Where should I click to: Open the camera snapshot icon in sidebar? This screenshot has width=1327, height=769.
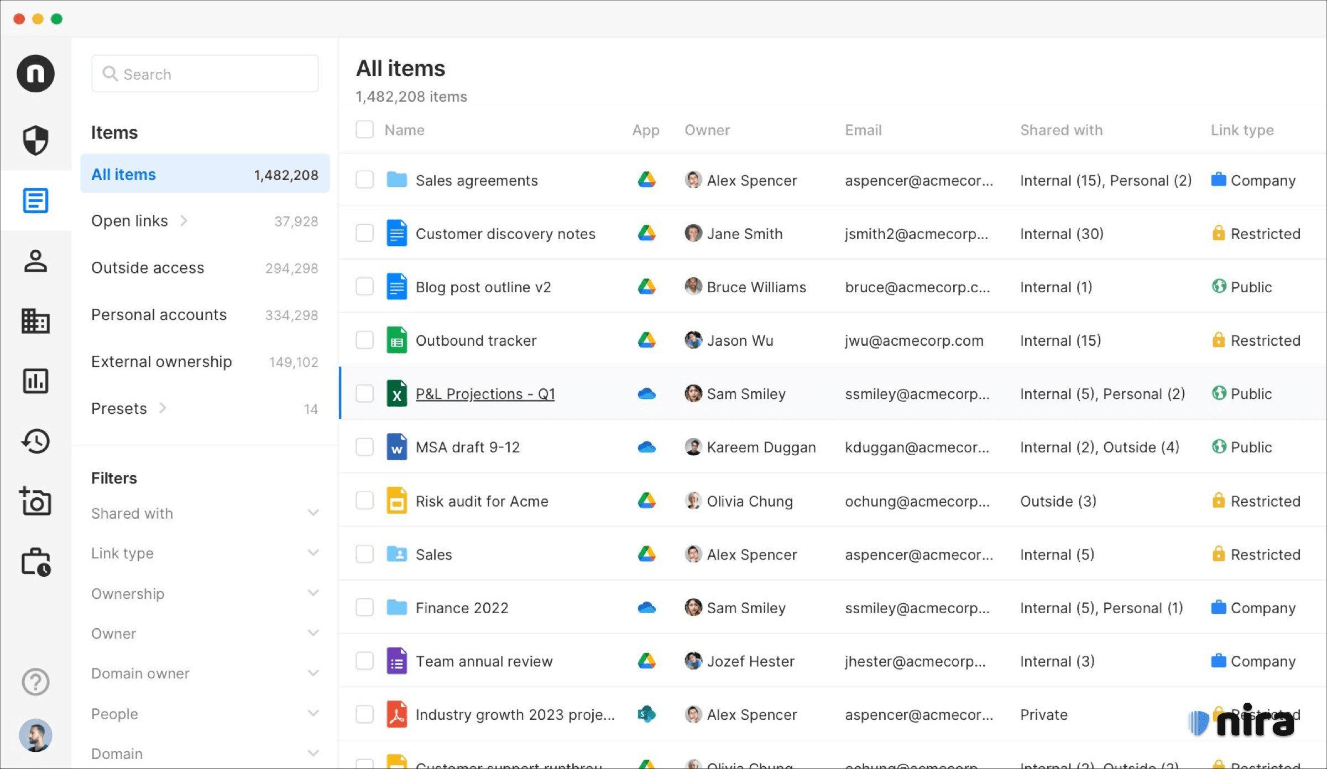point(35,501)
